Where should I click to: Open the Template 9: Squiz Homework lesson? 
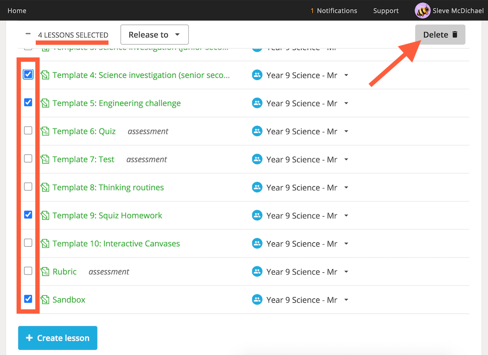(107, 215)
